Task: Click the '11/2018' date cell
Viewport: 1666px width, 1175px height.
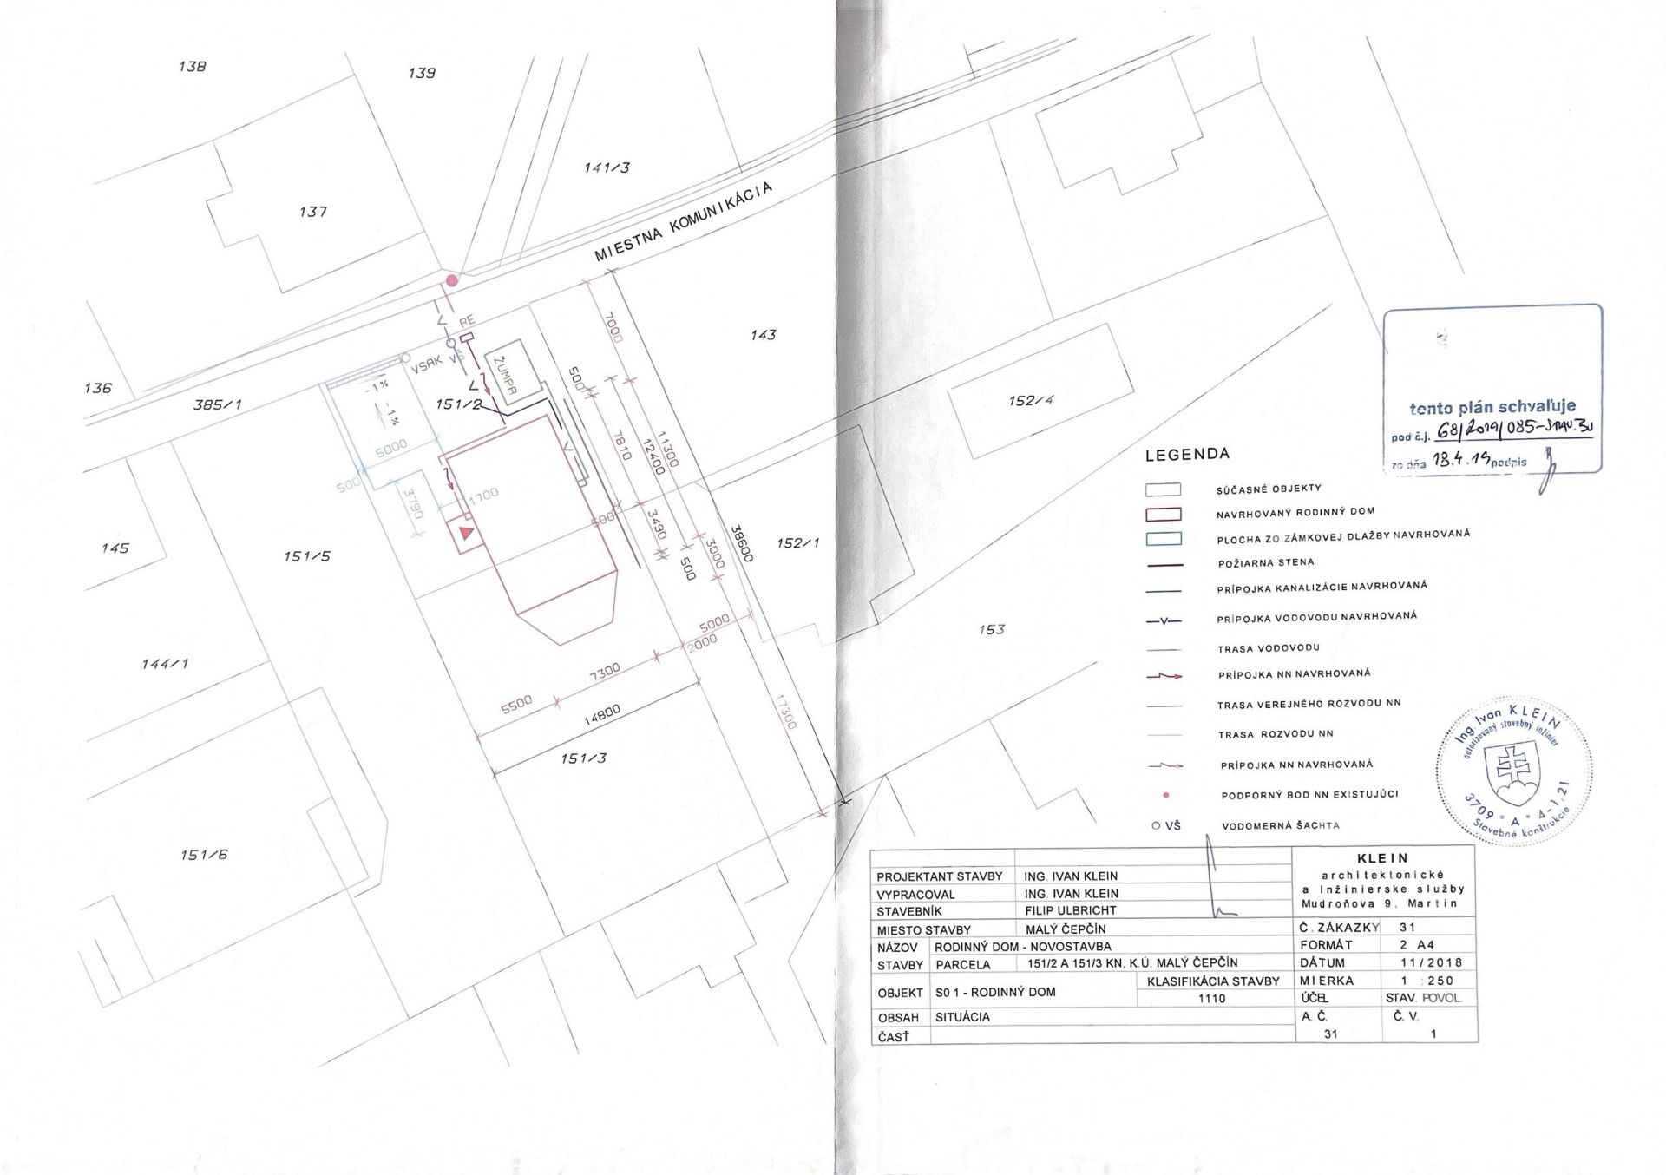Action: (1431, 962)
